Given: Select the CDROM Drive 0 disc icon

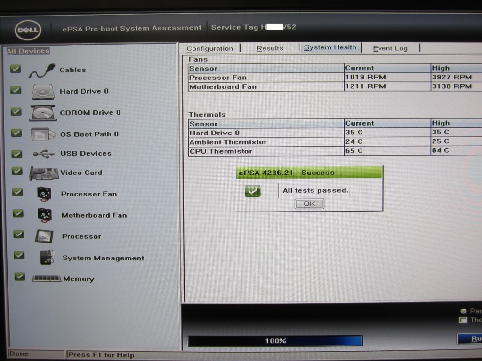Looking at the screenshot, I should tap(43, 113).
